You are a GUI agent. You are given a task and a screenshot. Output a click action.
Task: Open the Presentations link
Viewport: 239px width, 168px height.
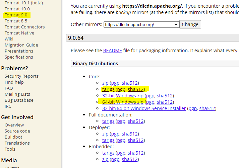click(x=19, y=51)
